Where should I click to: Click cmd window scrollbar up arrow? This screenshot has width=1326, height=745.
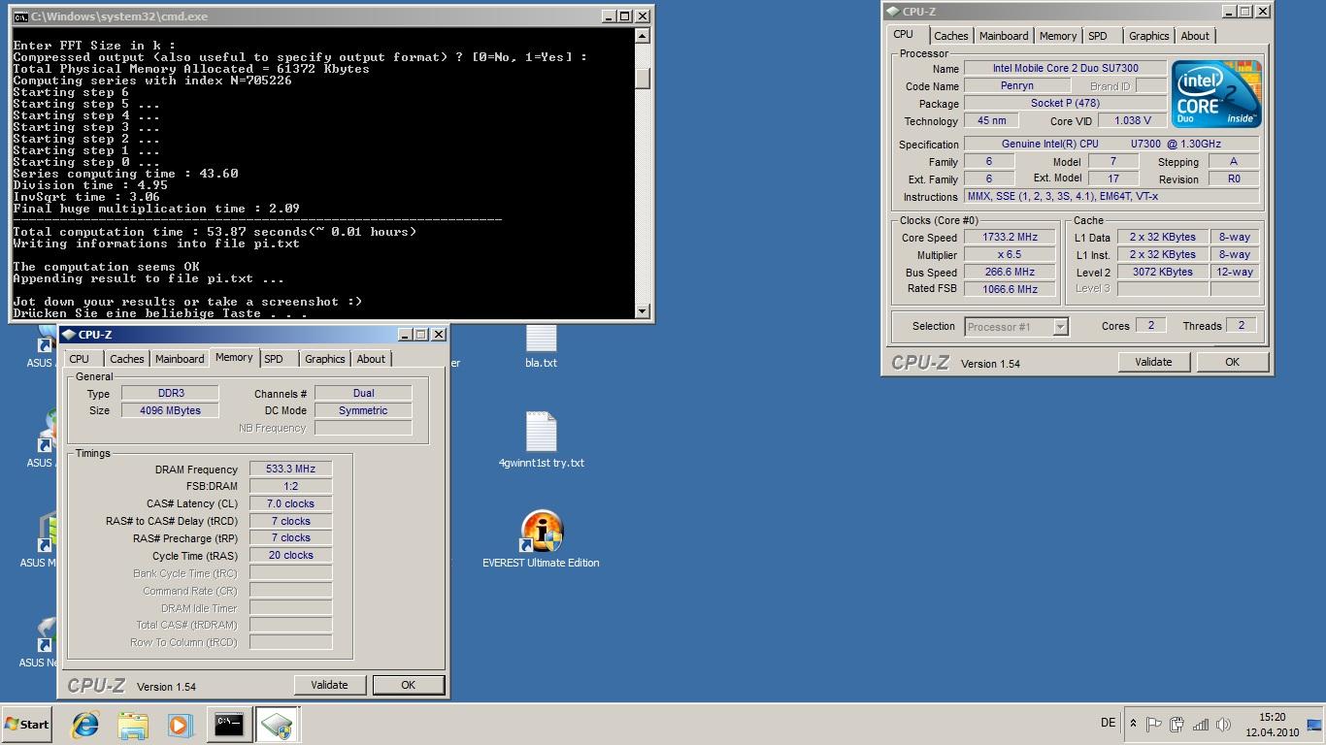(x=643, y=36)
